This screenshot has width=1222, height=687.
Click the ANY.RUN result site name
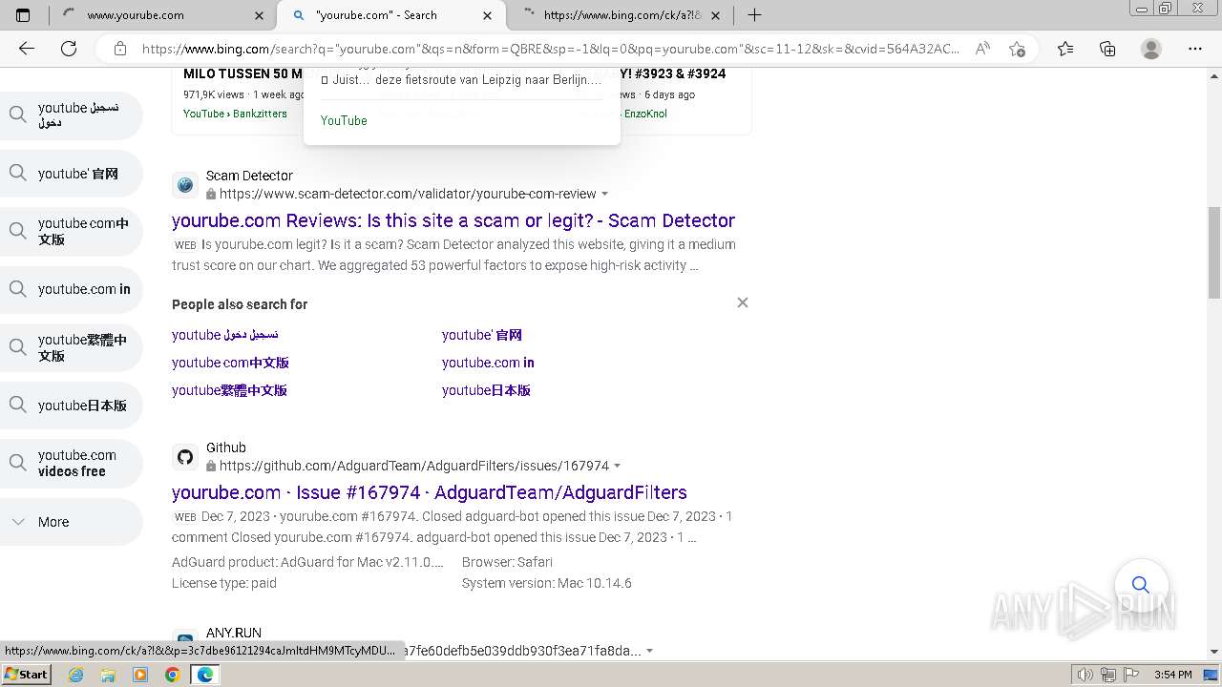[x=234, y=633]
